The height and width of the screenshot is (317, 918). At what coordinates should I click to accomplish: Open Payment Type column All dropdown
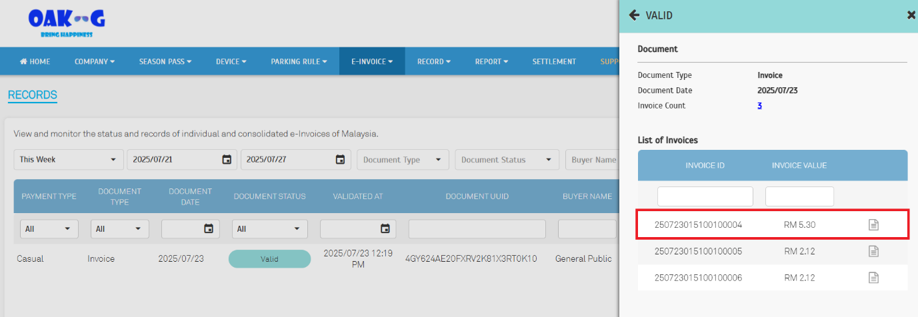(x=49, y=229)
